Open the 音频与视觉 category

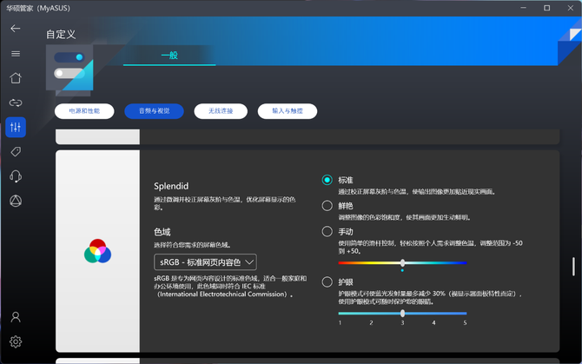[154, 111]
